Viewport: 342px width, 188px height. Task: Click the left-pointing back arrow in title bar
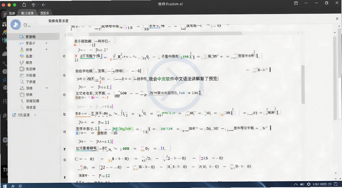point(44,5)
